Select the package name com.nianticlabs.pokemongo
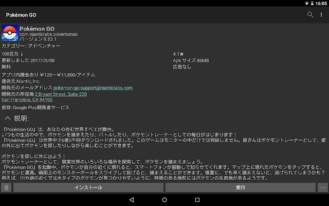Screen dimensions: 329x206 [49, 35]
